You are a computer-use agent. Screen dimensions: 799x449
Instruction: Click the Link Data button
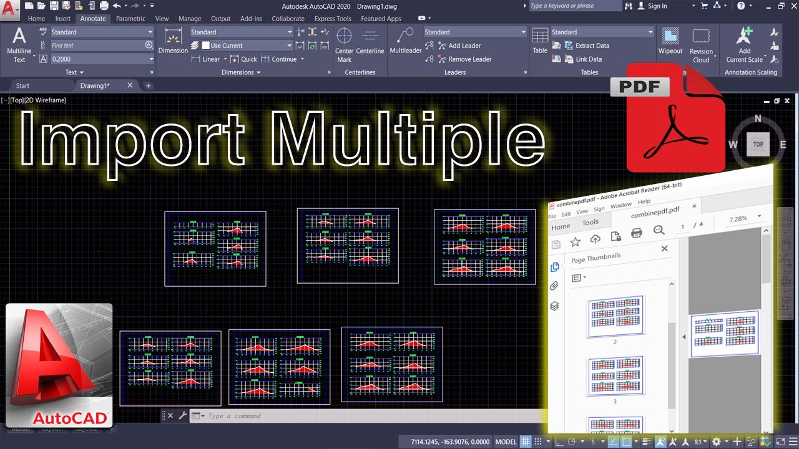pos(583,59)
